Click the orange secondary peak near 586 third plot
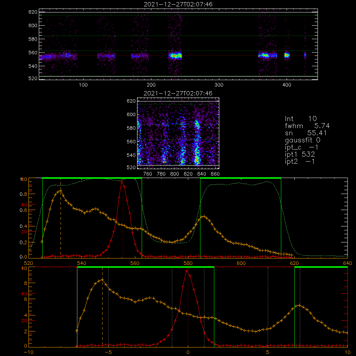Screen dimensions: 356x356 204,216
